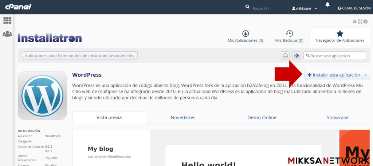
Task: Open the notifications bell
Action: coord(327,5)
